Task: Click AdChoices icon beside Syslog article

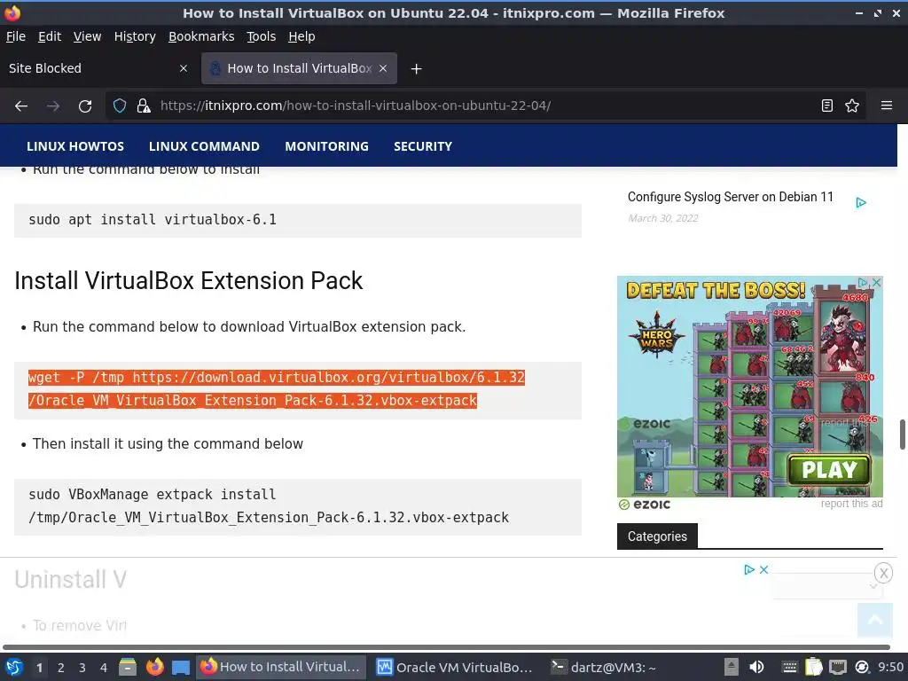Action: point(861,203)
